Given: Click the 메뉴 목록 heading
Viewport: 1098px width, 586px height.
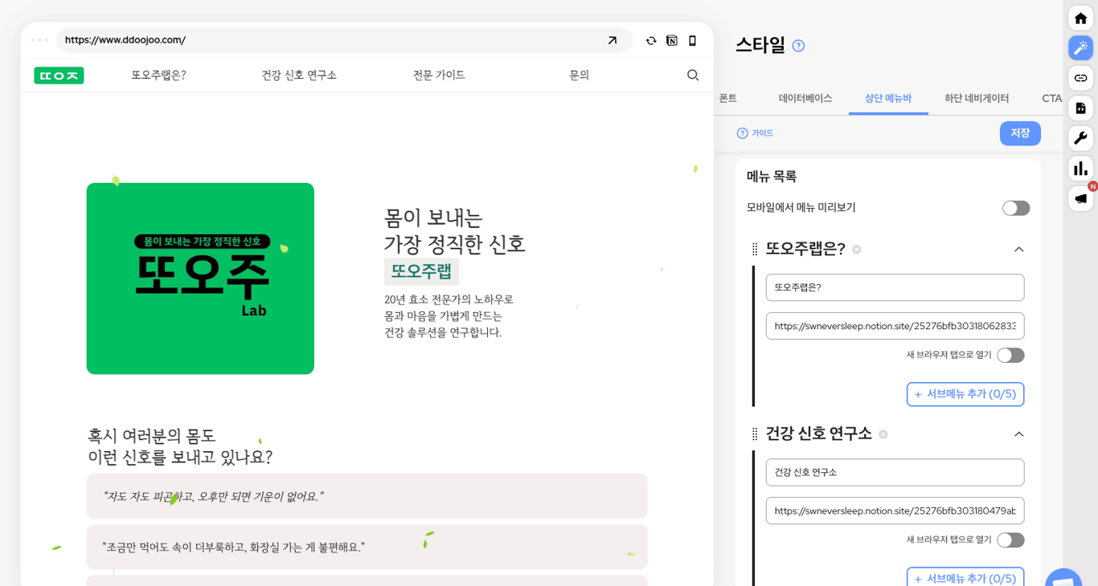Looking at the screenshot, I should pos(772,177).
